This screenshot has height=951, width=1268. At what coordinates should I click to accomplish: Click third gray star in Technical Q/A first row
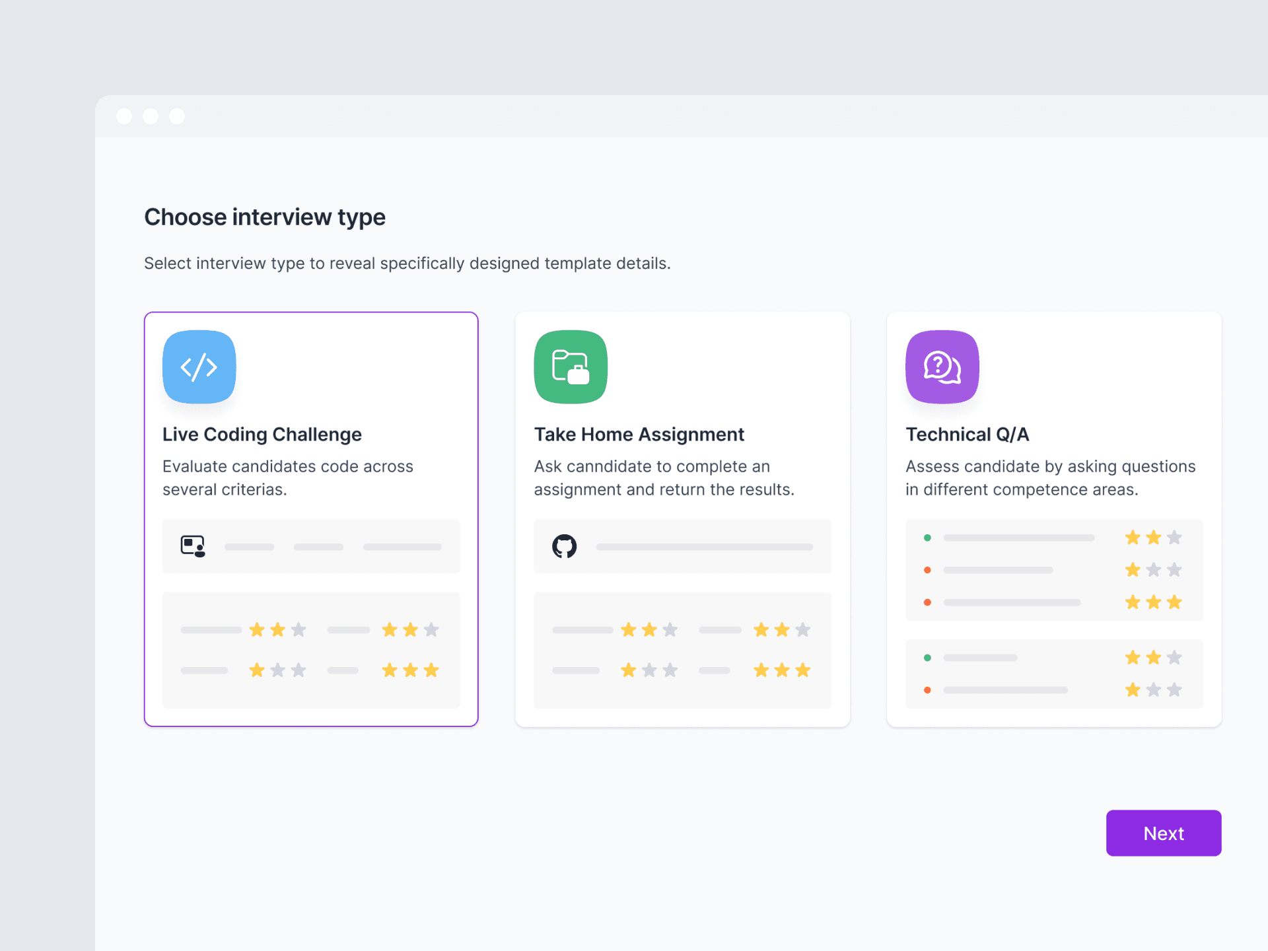[1174, 538]
